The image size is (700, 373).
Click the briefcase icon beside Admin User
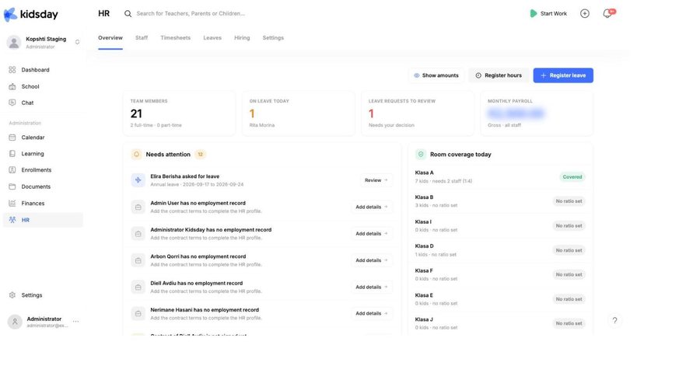[x=138, y=207]
